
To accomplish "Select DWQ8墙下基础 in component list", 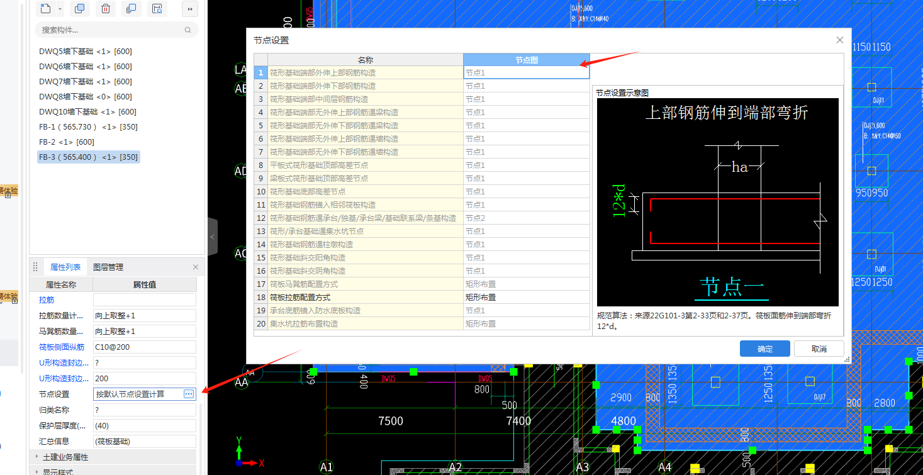I will point(86,97).
